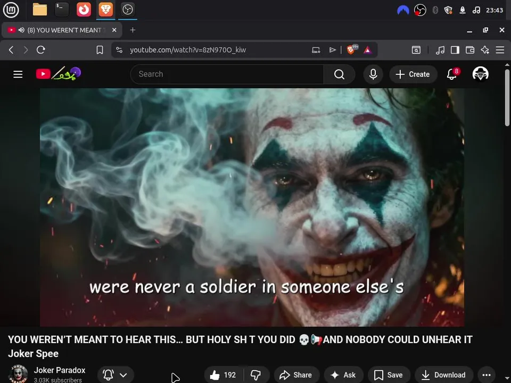Open the sound tray music note
This screenshot has height=383, width=511.
coord(476,10)
